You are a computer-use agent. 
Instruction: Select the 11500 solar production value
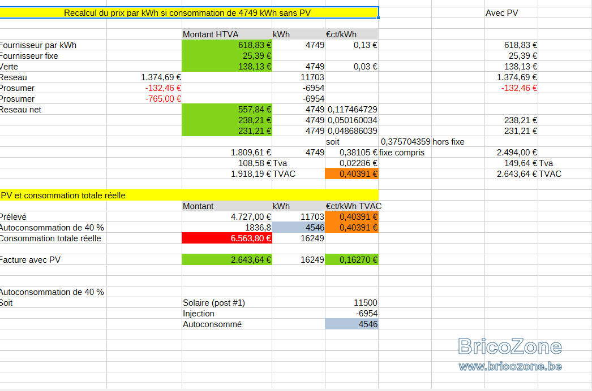point(351,303)
